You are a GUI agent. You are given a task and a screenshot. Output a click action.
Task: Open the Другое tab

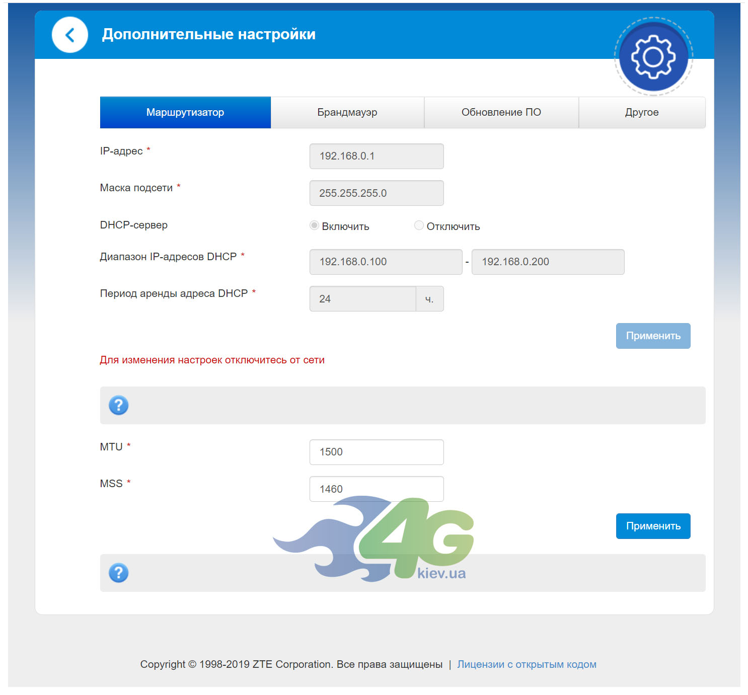click(x=642, y=112)
